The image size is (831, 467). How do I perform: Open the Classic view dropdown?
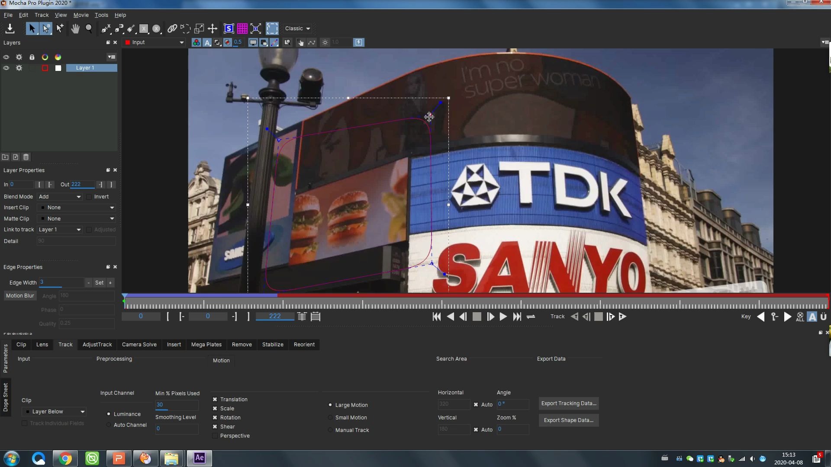297,29
